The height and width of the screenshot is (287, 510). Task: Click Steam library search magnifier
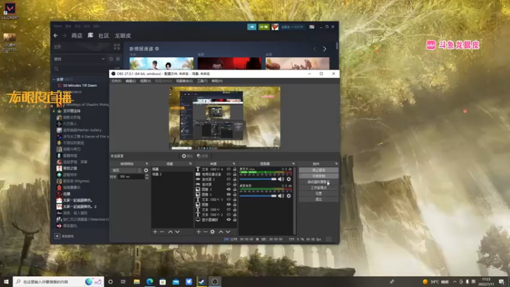pos(56,69)
